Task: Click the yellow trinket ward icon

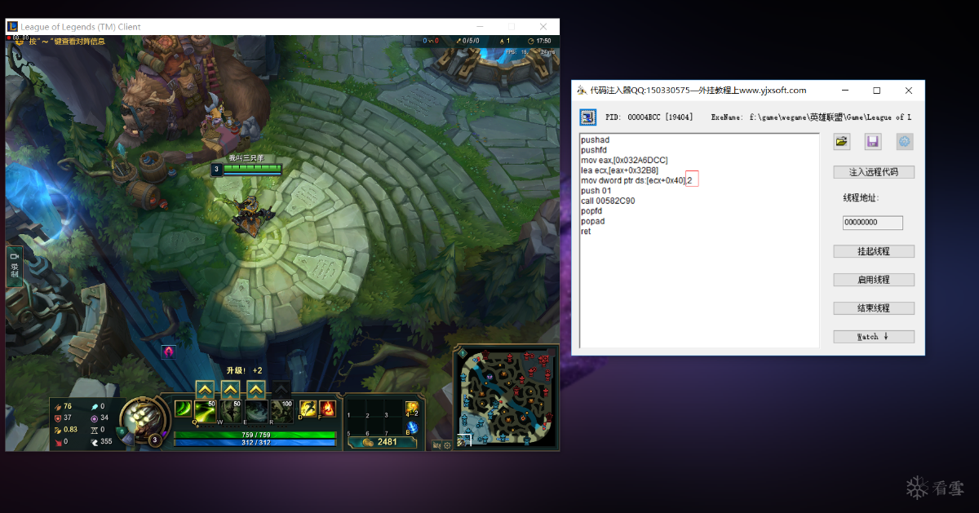Action: [x=412, y=408]
